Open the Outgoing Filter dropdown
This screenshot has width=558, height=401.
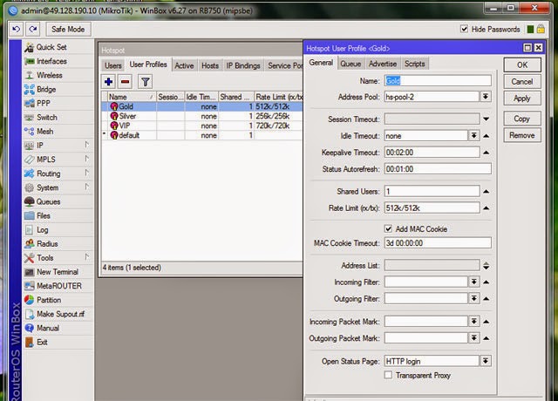473,298
